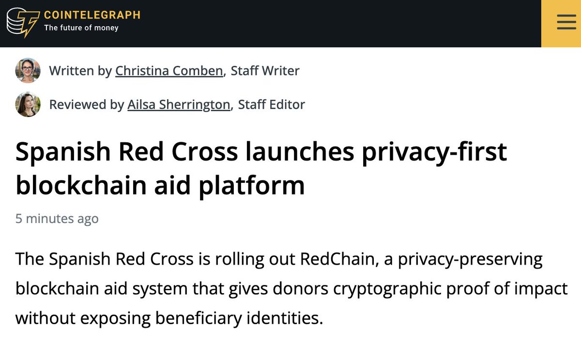This screenshot has height=343, width=581.
Task: Click "blockchain aid platform" in the headline
Action: click(x=160, y=185)
